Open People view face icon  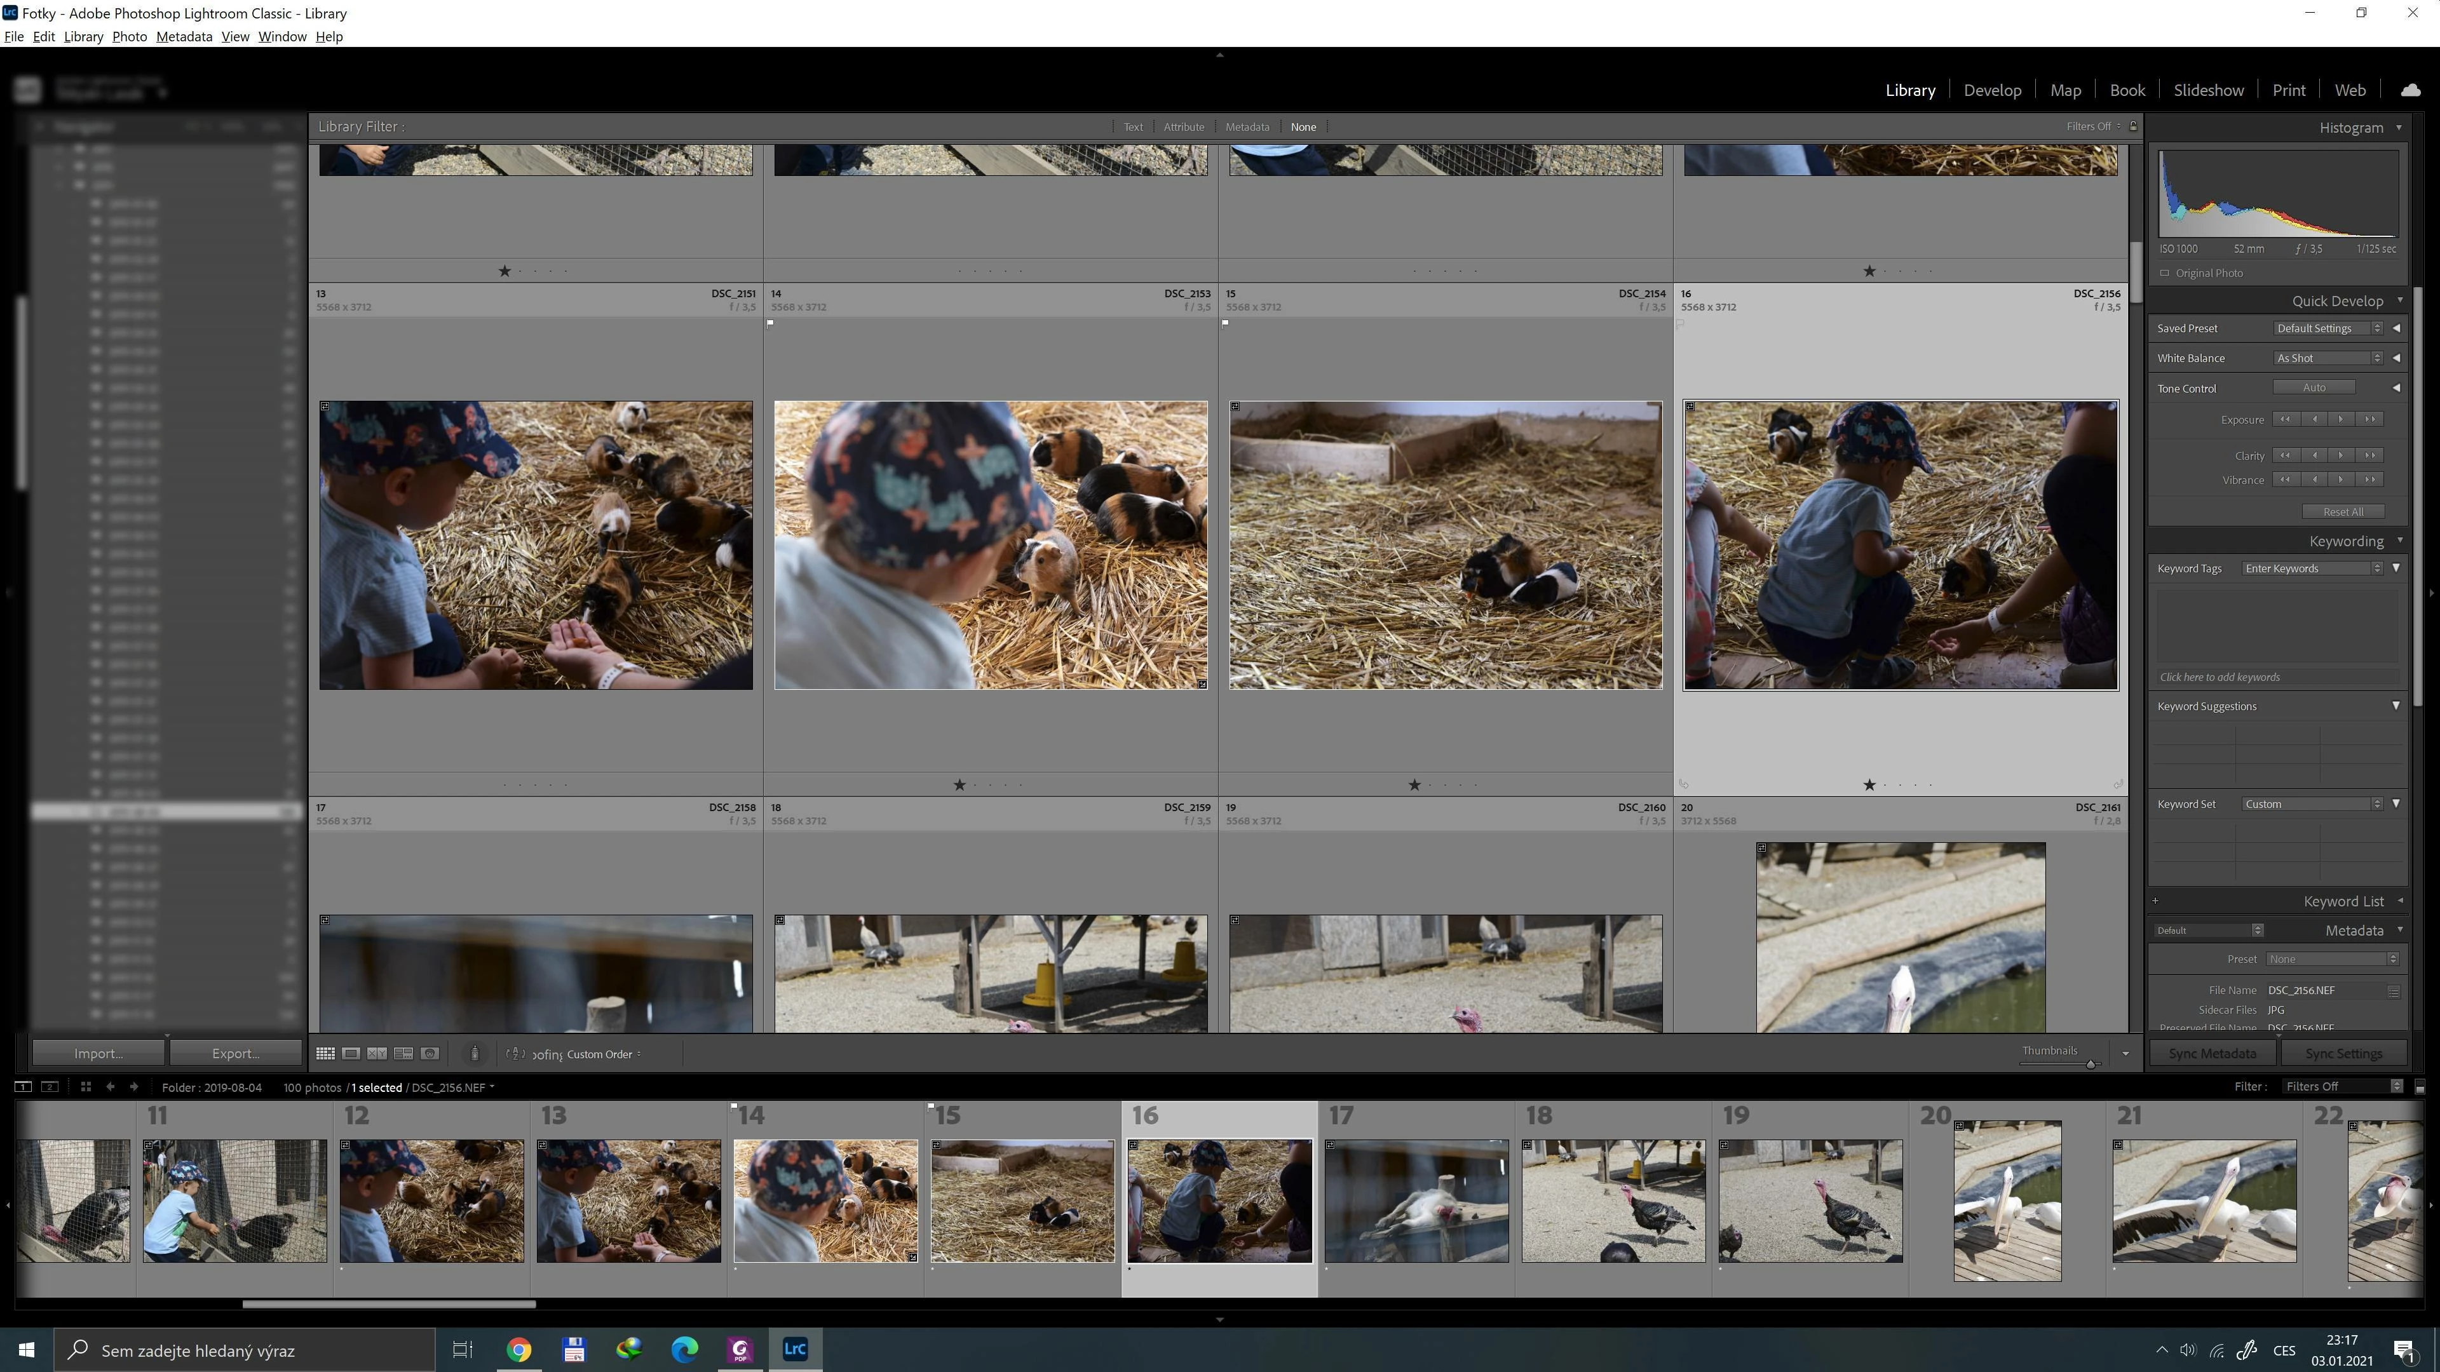[430, 1054]
